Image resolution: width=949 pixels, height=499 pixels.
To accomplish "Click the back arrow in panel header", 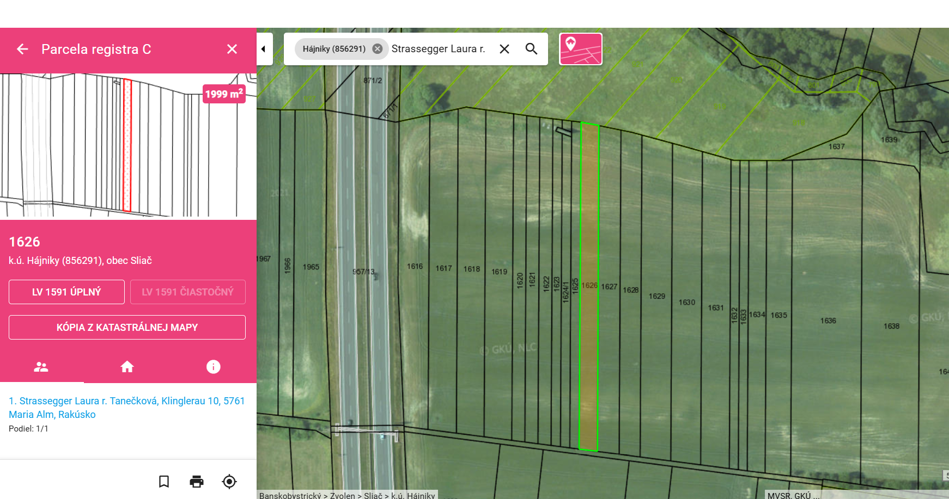I will [x=22, y=50].
